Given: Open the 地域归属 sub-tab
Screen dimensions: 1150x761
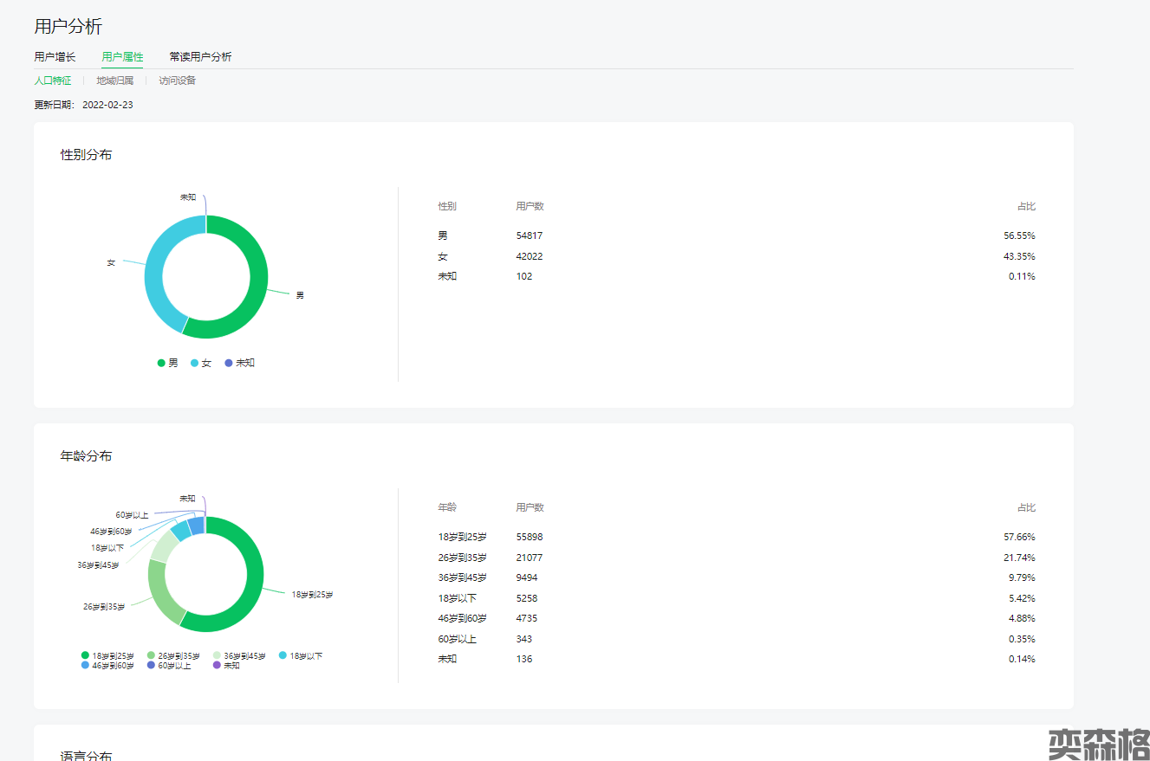Looking at the screenshot, I should click(114, 81).
